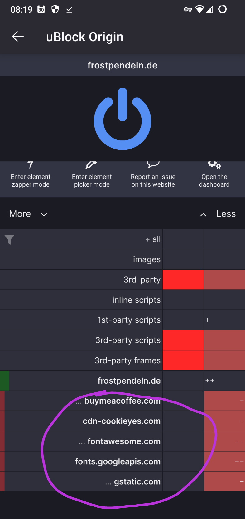The image size is (245, 519).
Task: Expand the More chevron
Action: click(44, 214)
